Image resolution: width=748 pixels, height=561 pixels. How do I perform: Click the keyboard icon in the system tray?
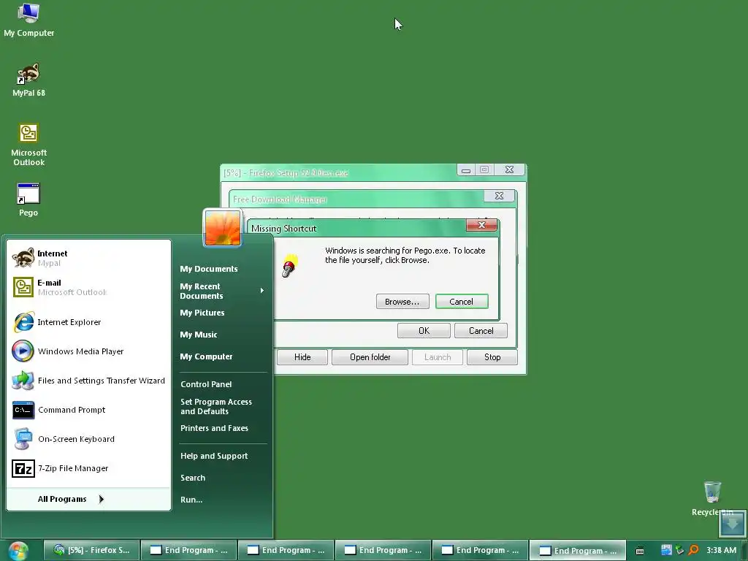pos(640,551)
